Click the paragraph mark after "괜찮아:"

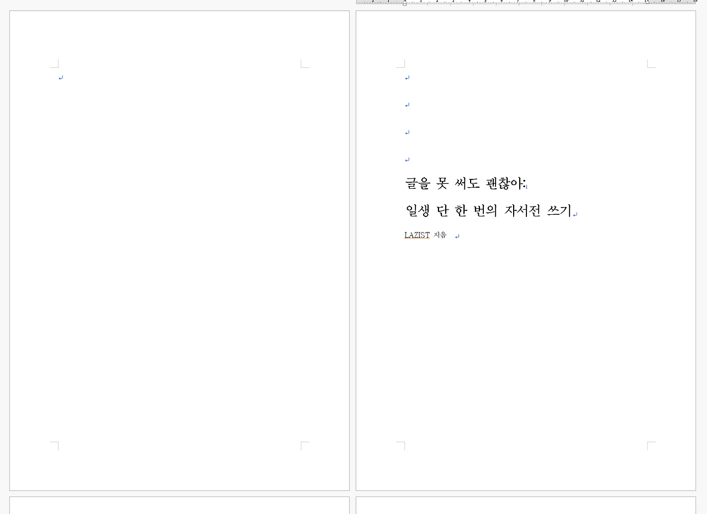pos(527,185)
